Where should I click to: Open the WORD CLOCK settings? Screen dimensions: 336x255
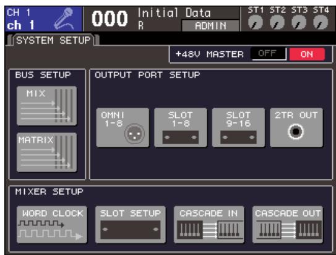tap(52, 225)
